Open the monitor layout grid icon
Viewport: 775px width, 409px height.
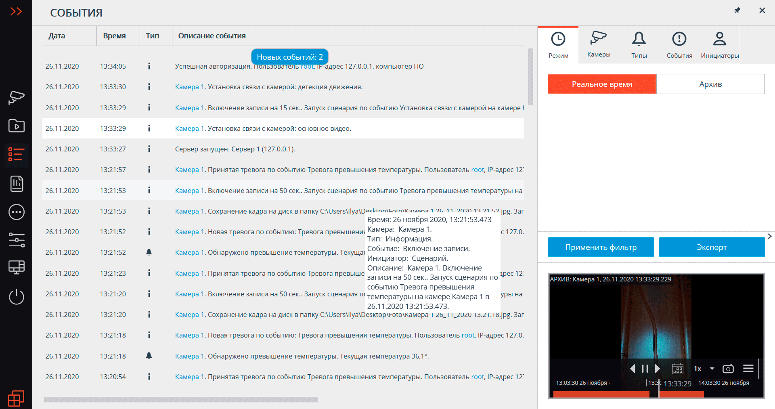(17, 268)
